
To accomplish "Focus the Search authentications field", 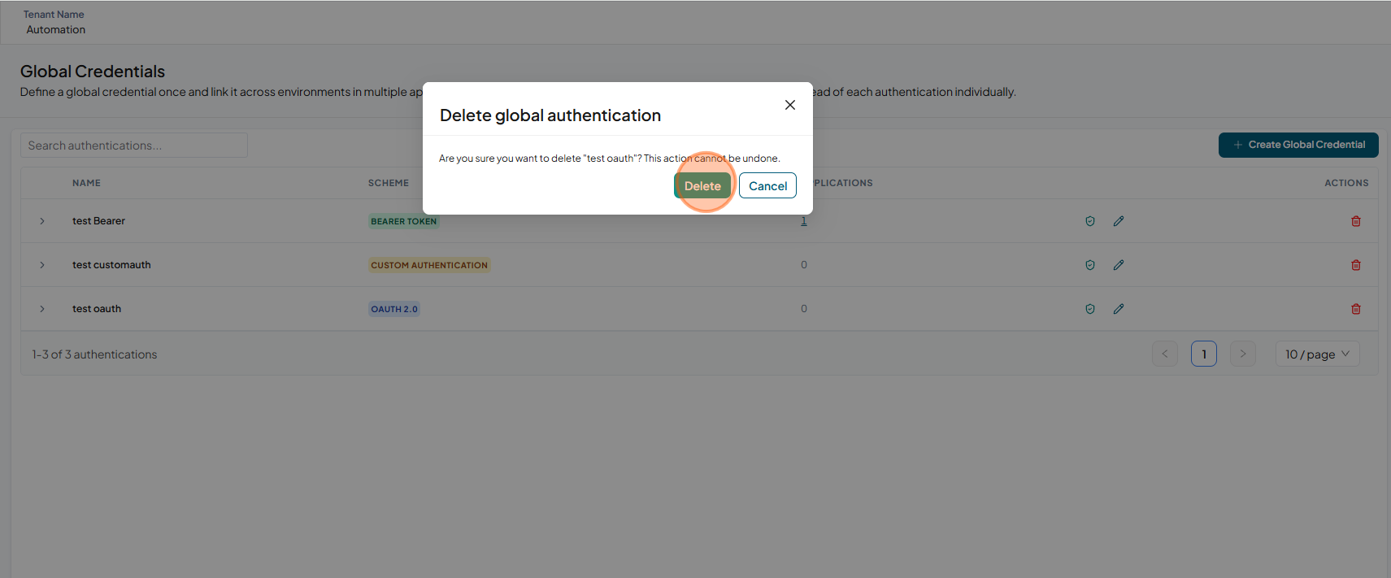I will 134,146.
